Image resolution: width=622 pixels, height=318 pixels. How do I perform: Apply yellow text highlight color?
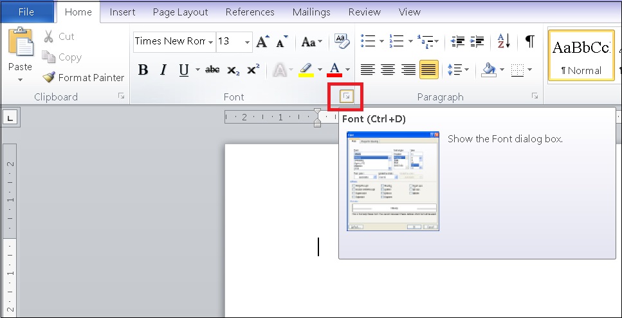click(x=306, y=70)
